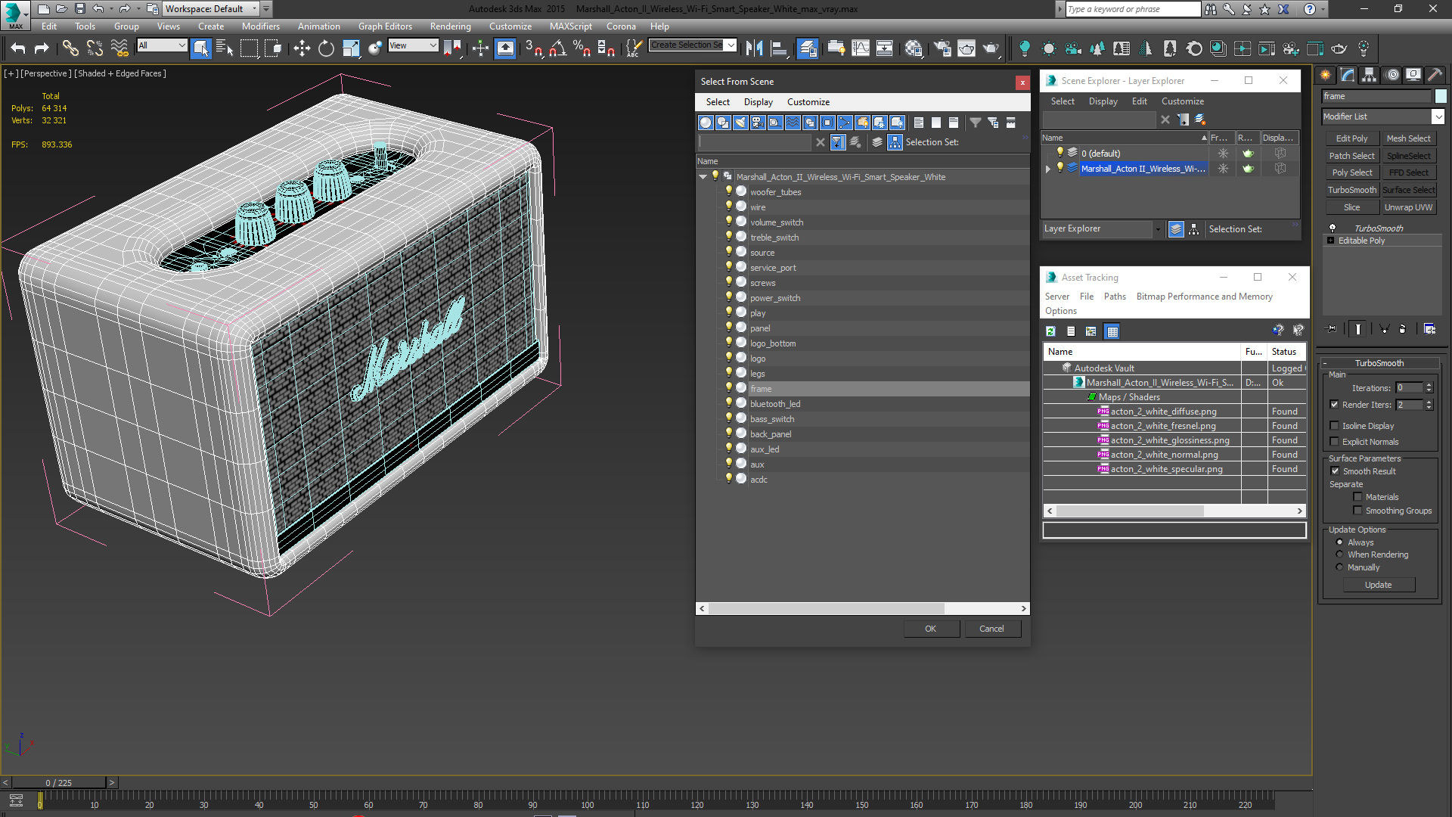Open the Workspace Default dropdown
The image size is (1452, 817).
tap(211, 9)
